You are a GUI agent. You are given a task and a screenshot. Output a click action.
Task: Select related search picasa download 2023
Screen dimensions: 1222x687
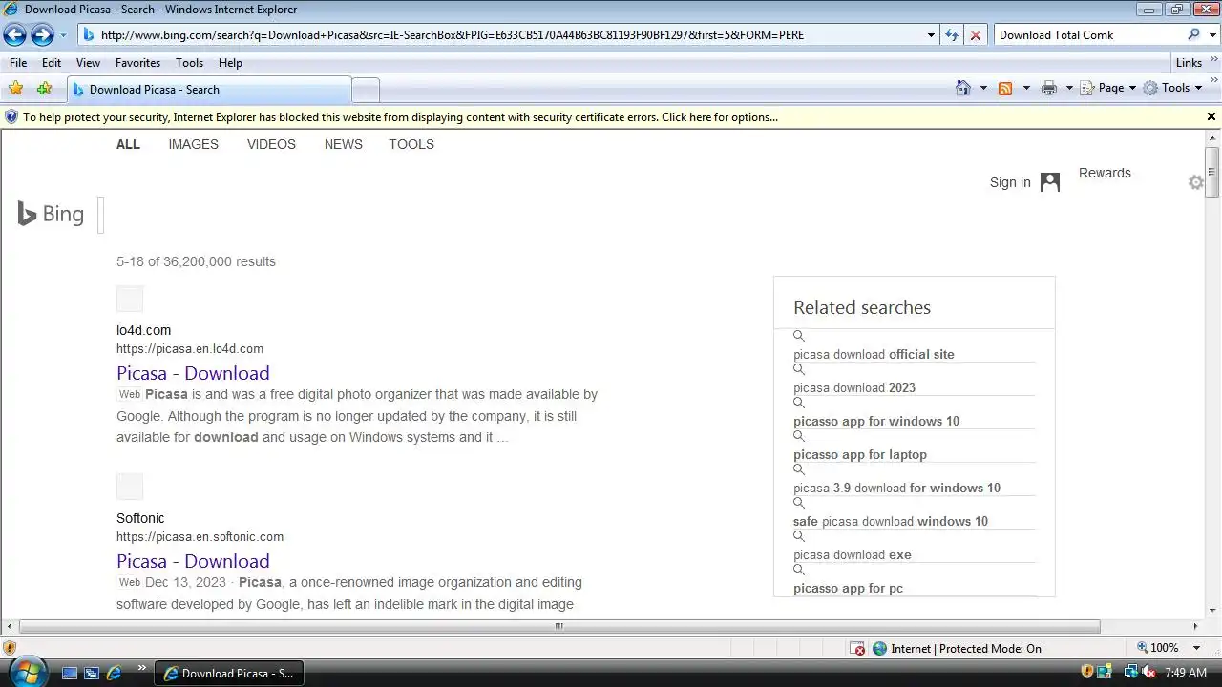click(854, 387)
